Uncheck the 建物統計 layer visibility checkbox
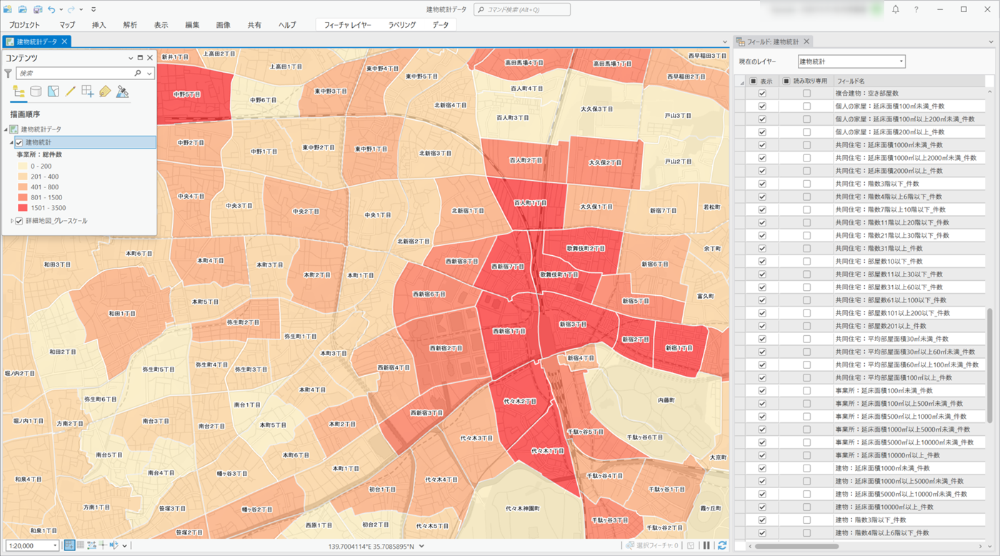 coord(19,143)
